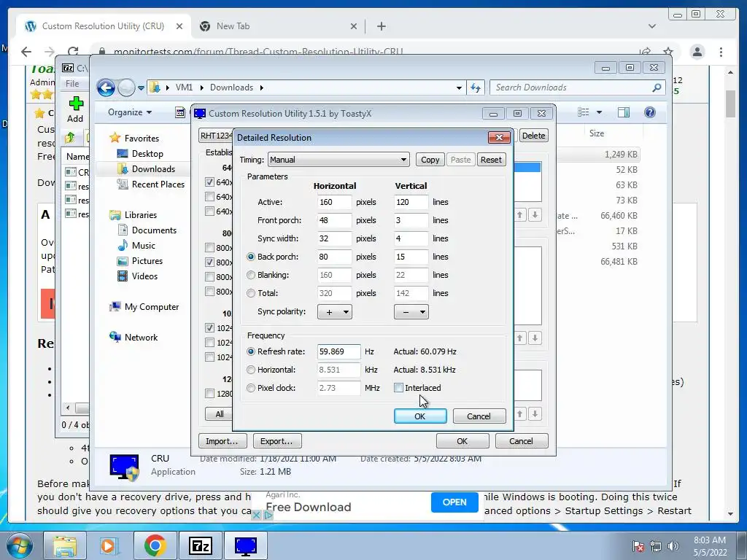Click search magnifier in Search Downloads

[x=657, y=87]
